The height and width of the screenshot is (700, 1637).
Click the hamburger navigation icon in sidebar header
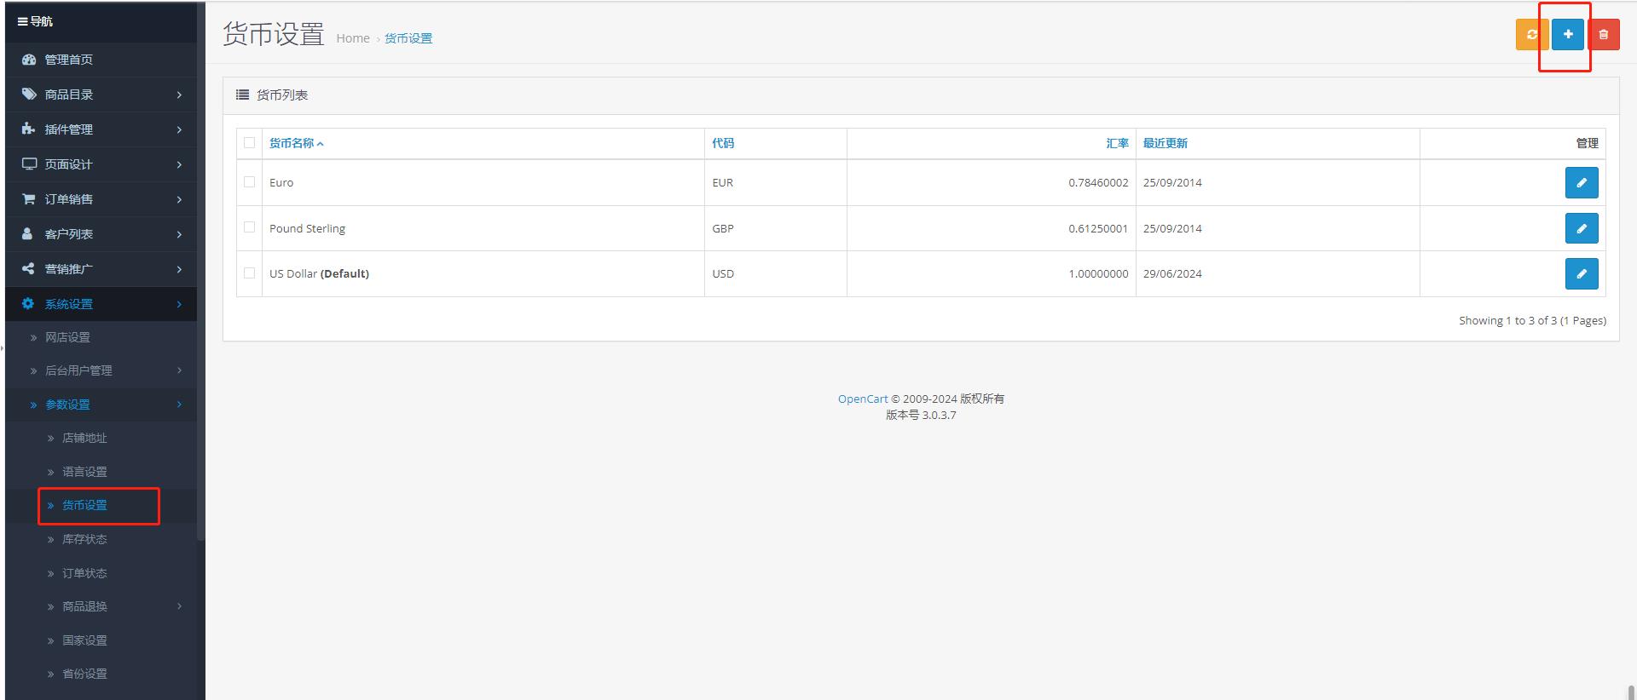point(22,21)
